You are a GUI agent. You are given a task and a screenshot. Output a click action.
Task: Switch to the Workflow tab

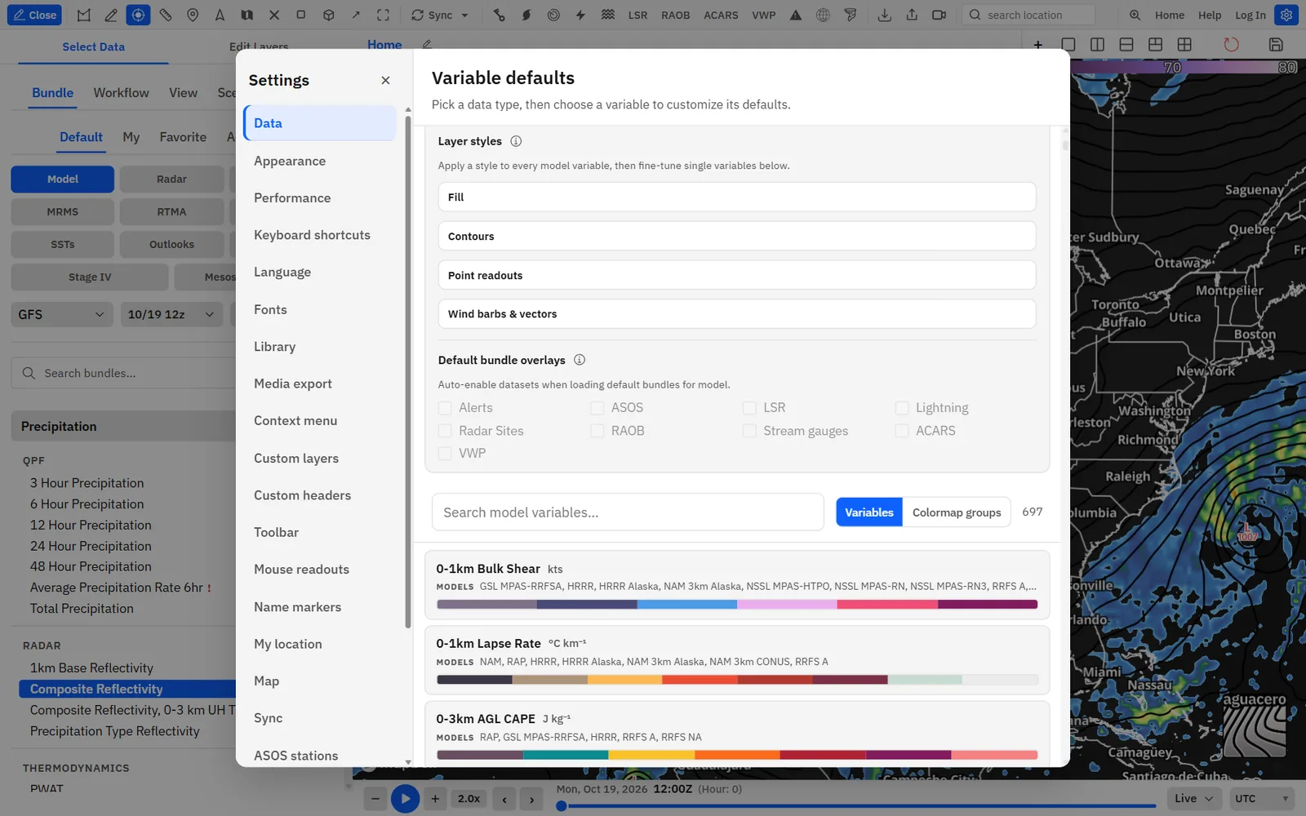[121, 93]
